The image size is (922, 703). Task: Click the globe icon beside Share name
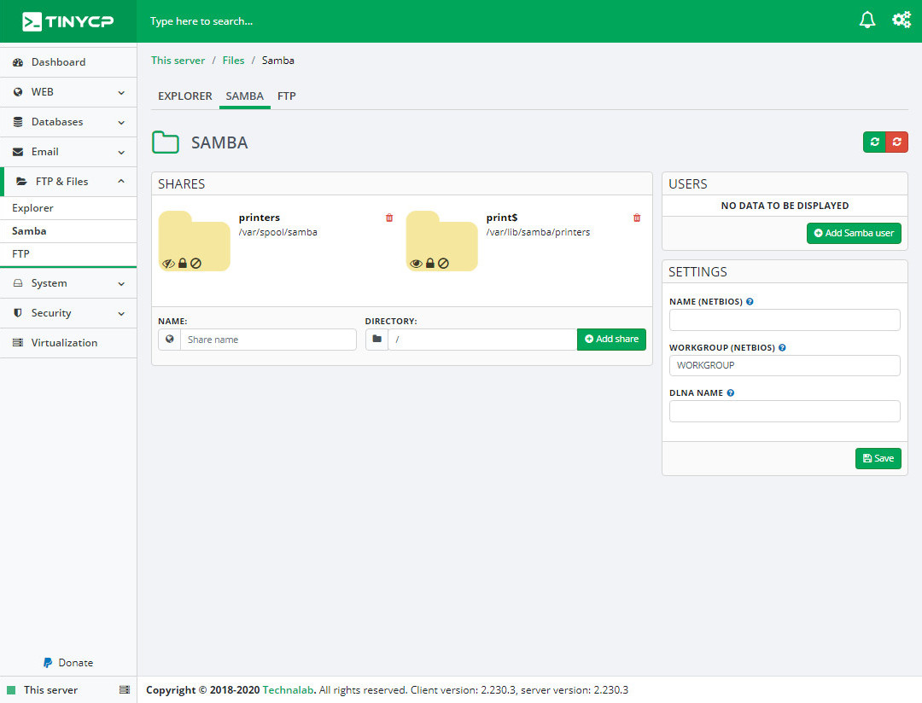pos(169,340)
